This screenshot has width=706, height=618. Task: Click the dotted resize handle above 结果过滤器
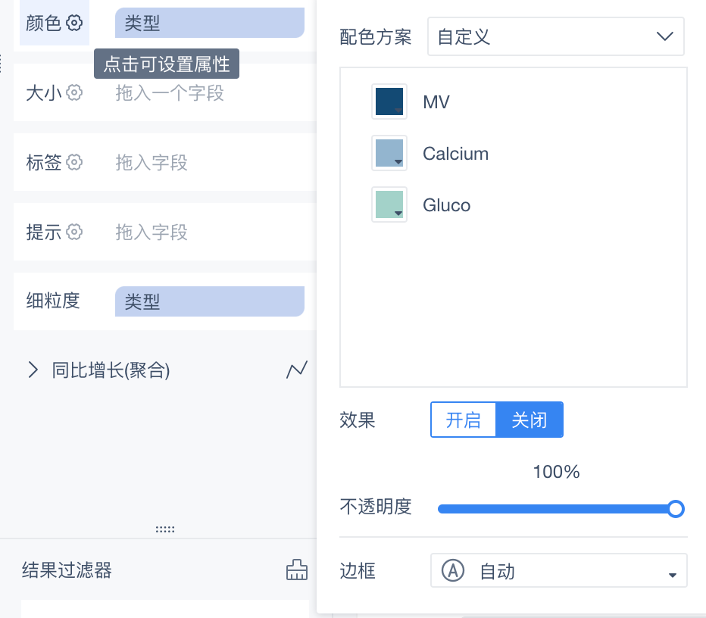(x=165, y=529)
